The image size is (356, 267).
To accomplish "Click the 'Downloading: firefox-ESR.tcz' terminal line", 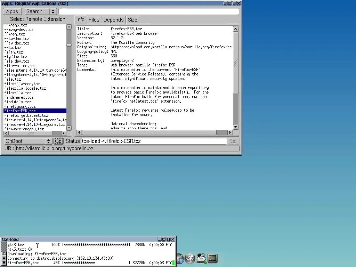I will pyautogui.click(x=37, y=254).
